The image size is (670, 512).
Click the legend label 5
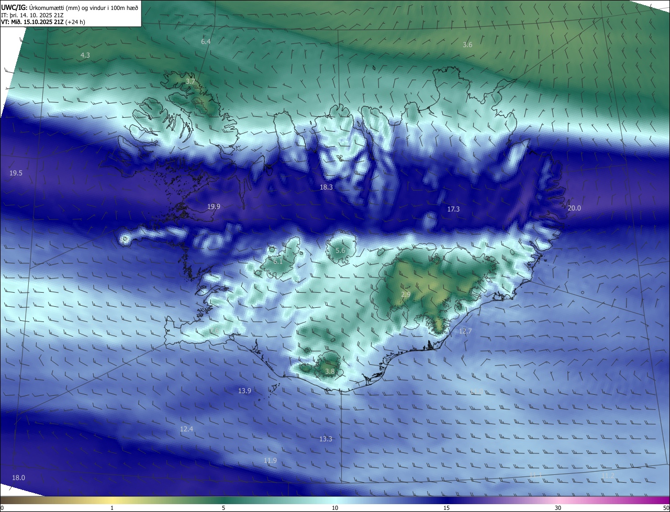pyautogui.click(x=224, y=508)
